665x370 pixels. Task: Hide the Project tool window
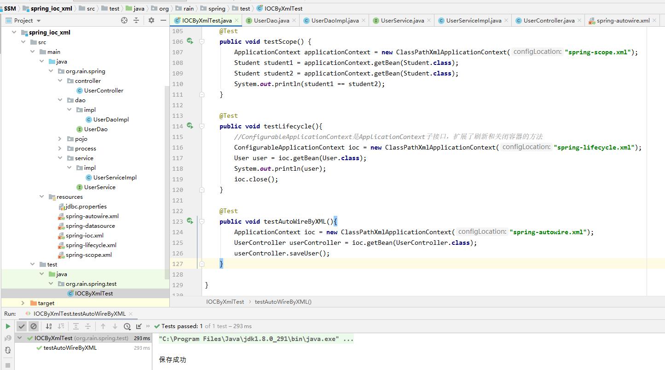pos(163,20)
